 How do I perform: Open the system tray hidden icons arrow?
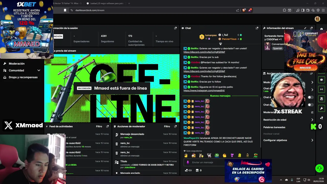(281, 180)
